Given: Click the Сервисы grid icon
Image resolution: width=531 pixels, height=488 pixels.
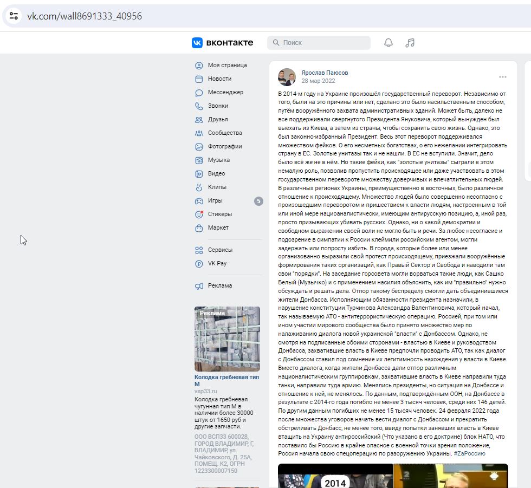Looking at the screenshot, I should (x=199, y=250).
